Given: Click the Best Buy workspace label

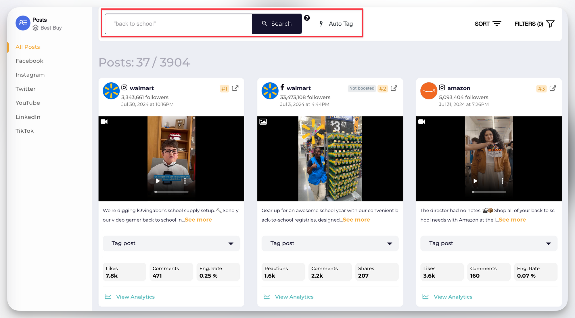Looking at the screenshot, I should 51,28.
